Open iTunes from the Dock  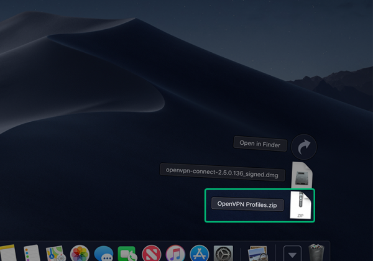[x=175, y=254]
